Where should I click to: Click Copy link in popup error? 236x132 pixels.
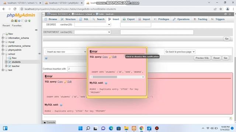[105, 57]
